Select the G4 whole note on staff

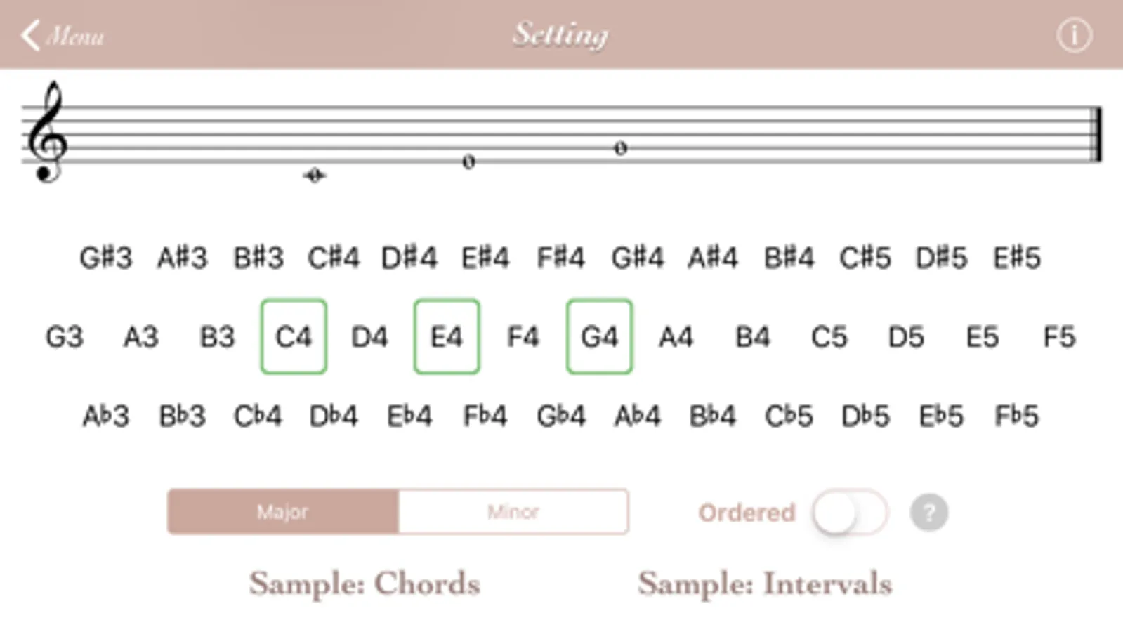coord(620,148)
